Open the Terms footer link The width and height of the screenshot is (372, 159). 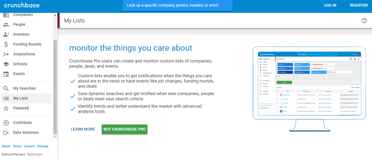(17, 146)
